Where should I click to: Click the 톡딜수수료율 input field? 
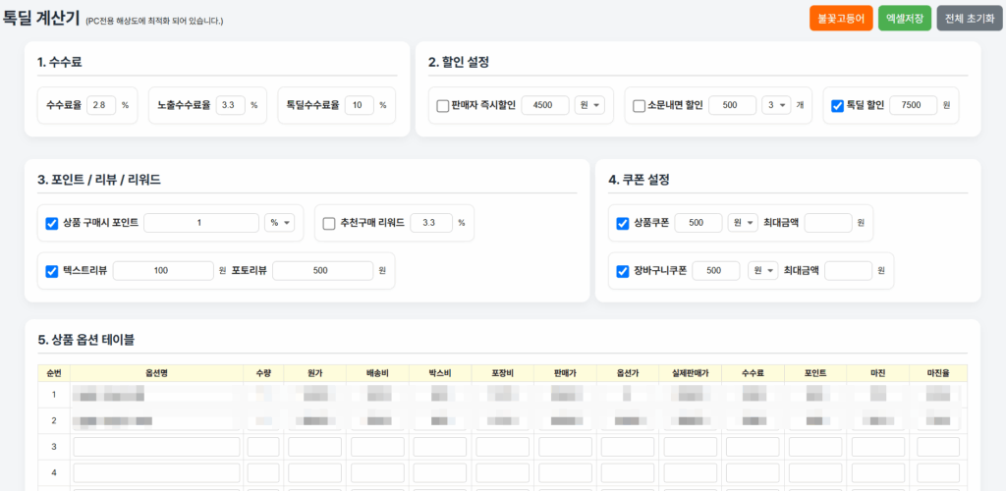point(360,105)
